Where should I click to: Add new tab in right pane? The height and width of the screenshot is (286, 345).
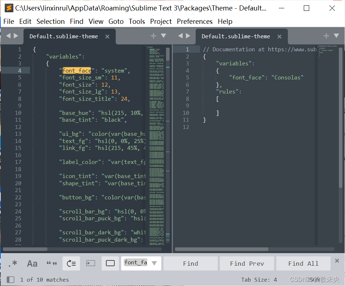(x=326, y=36)
